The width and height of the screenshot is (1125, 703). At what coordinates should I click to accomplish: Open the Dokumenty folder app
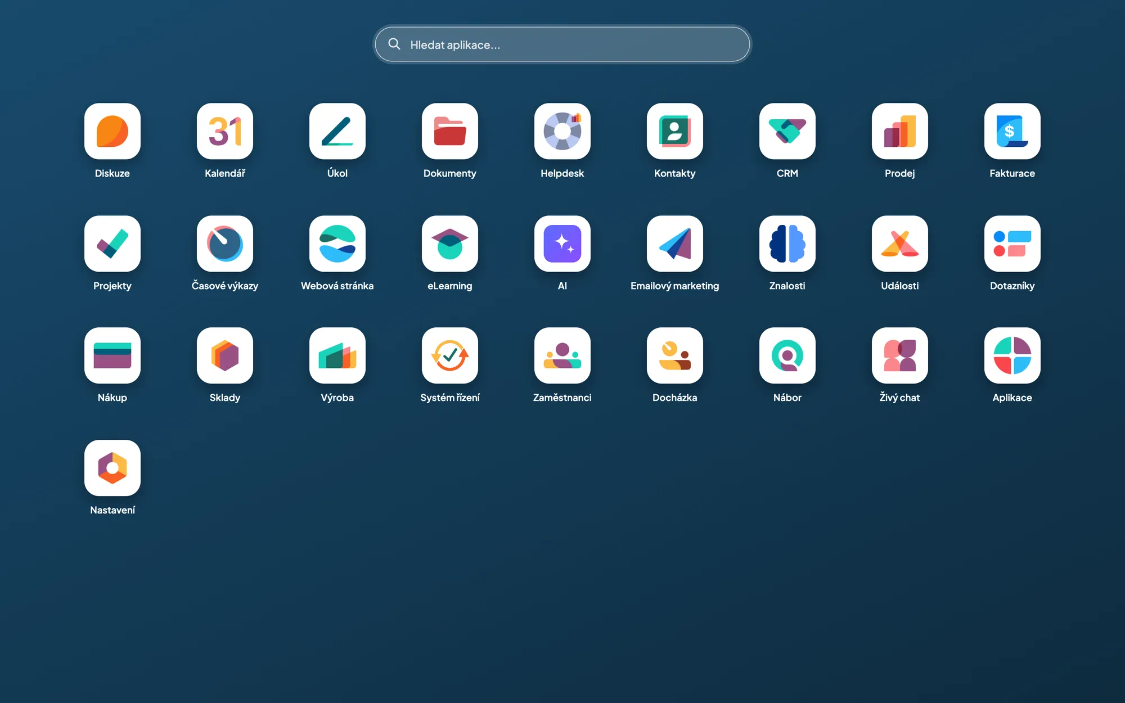[450, 131]
